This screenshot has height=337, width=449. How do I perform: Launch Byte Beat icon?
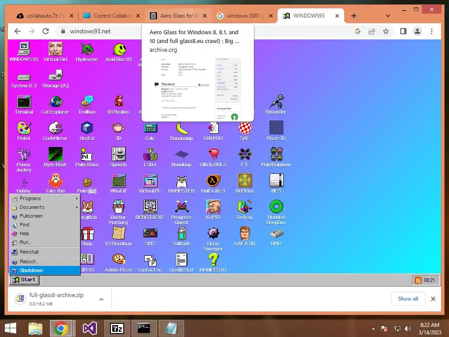[x=55, y=157]
